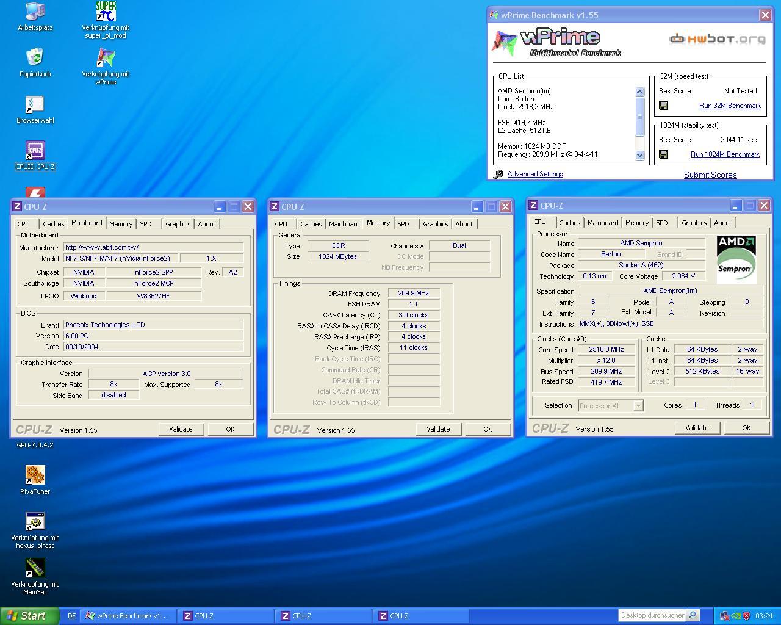Click the Submit Scores link

pyautogui.click(x=710, y=175)
